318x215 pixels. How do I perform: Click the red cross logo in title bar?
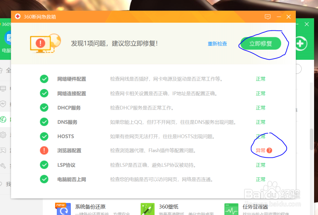(x=17, y=17)
